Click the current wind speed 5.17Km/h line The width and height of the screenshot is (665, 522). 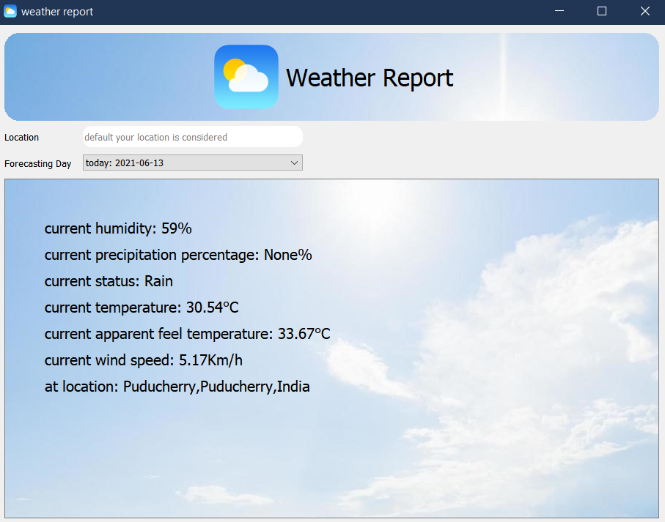pyautogui.click(x=144, y=360)
